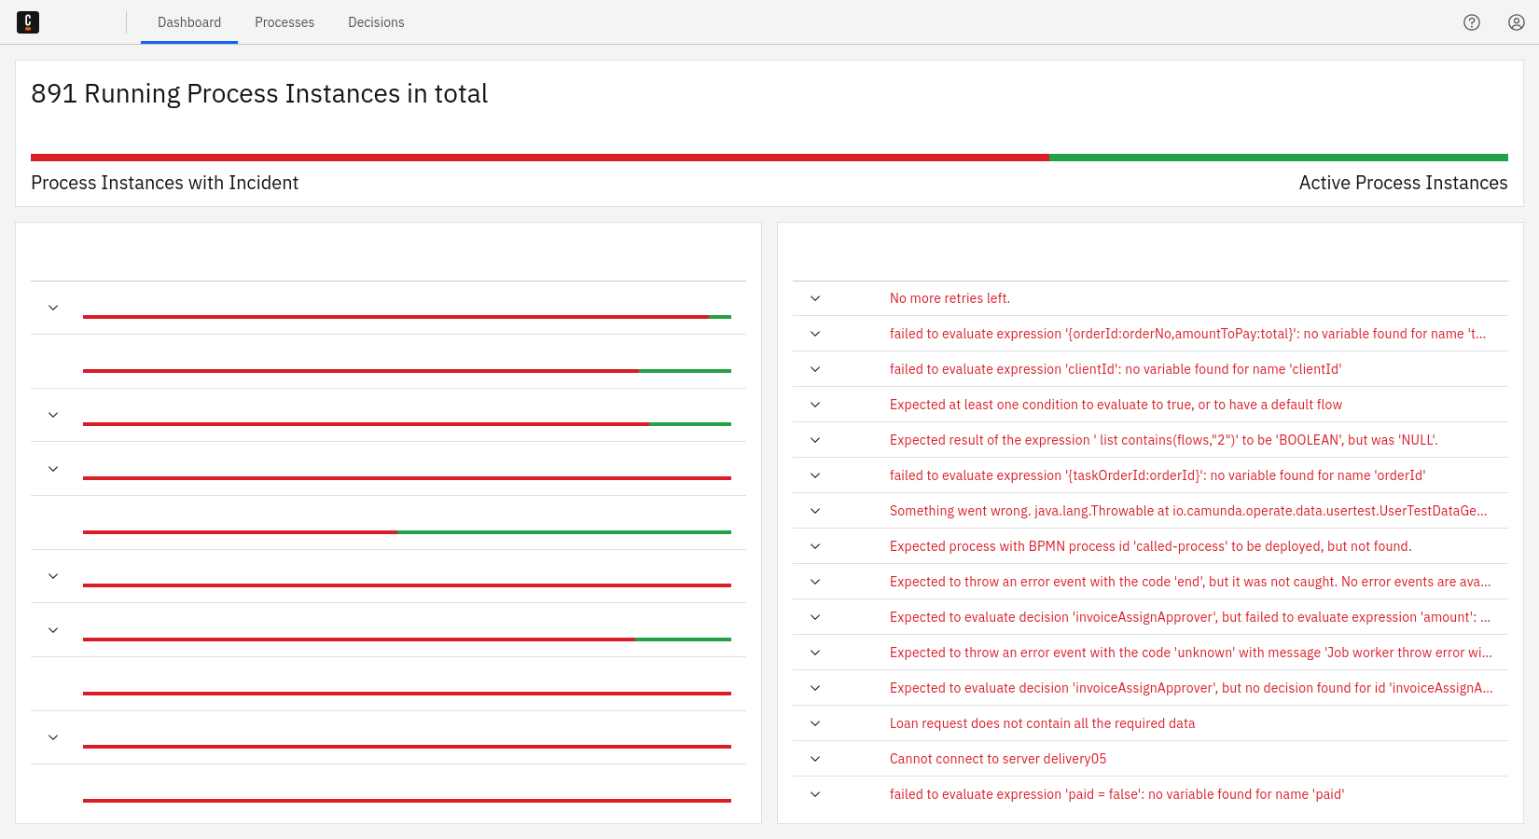The height and width of the screenshot is (839, 1539).
Task: Expand the 'called-process' not found incident row
Action: (815, 546)
